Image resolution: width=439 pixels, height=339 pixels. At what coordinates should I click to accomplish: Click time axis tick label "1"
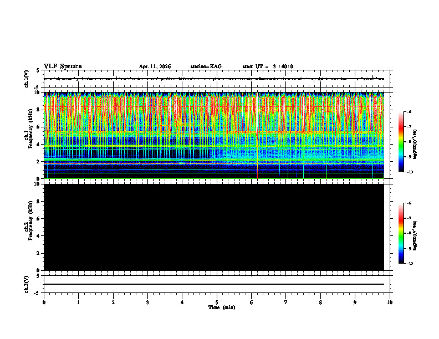(78, 302)
